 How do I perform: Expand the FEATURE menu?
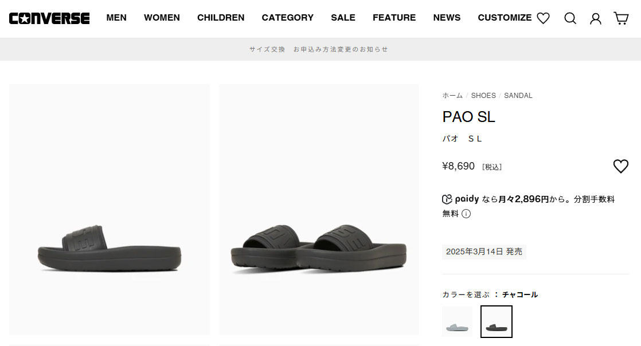click(x=394, y=18)
